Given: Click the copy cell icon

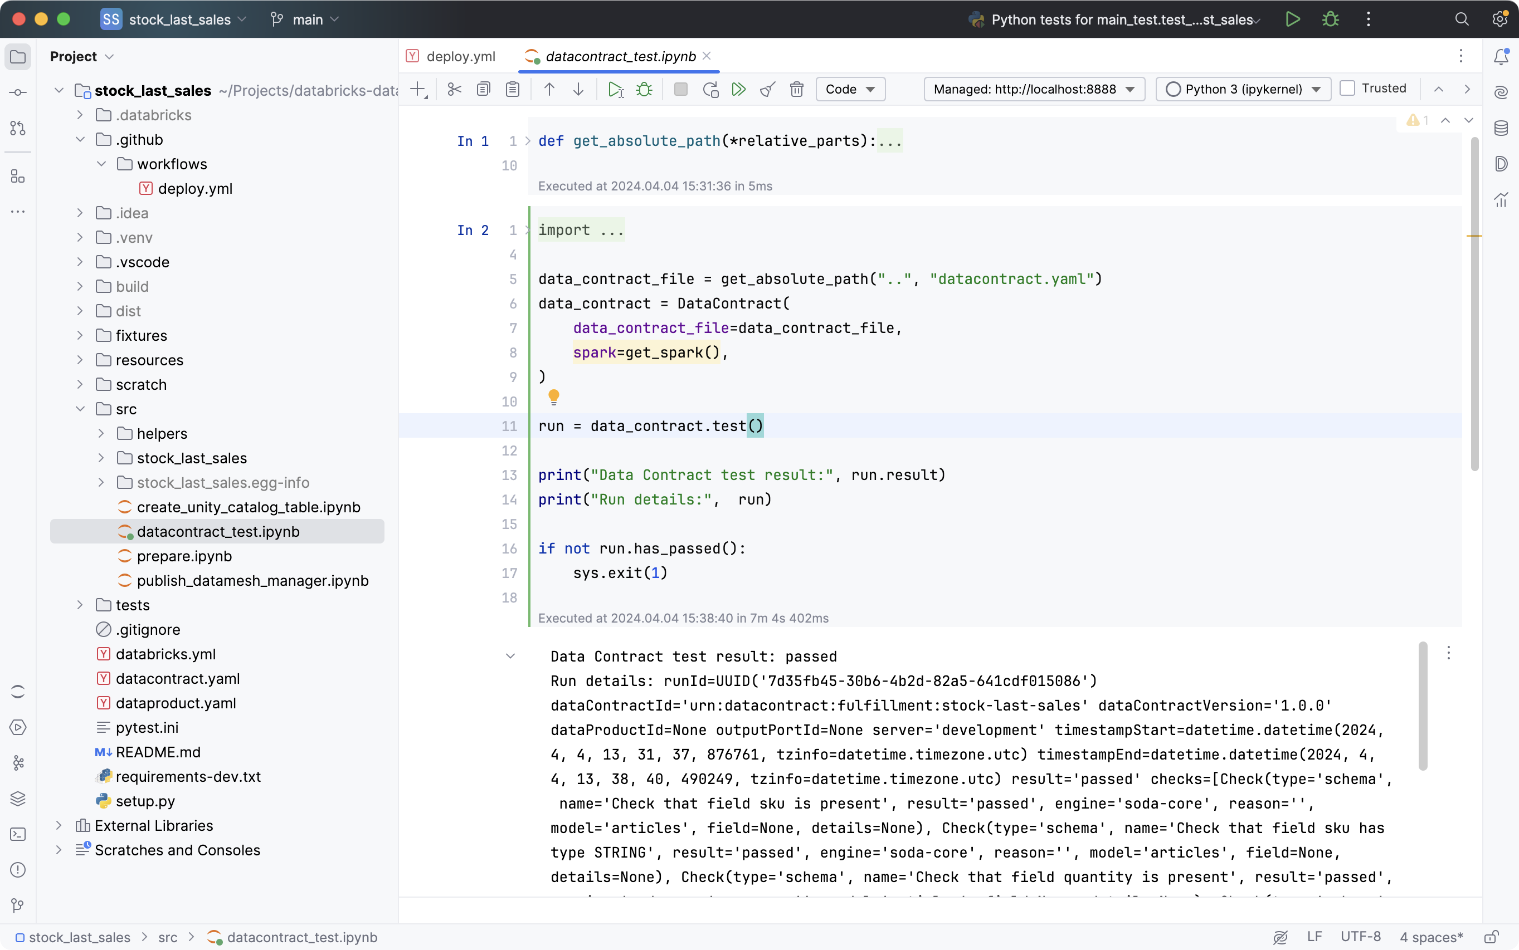Looking at the screenshot, I should [x=483, y=89].
